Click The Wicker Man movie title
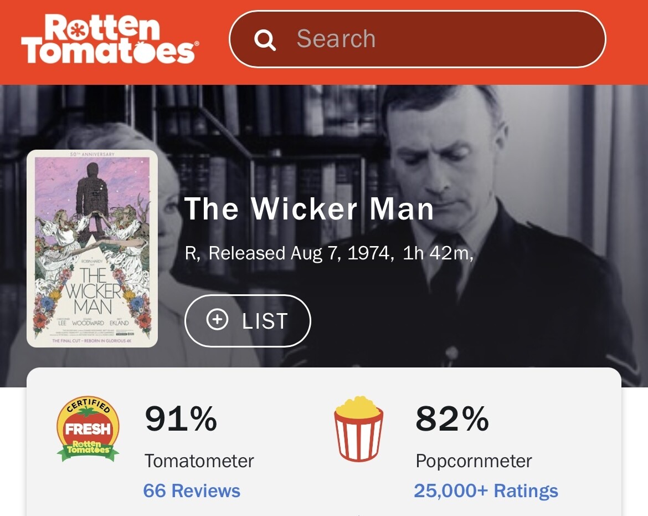The width and height of the screenshot is (648, 516). pos(308,209)
